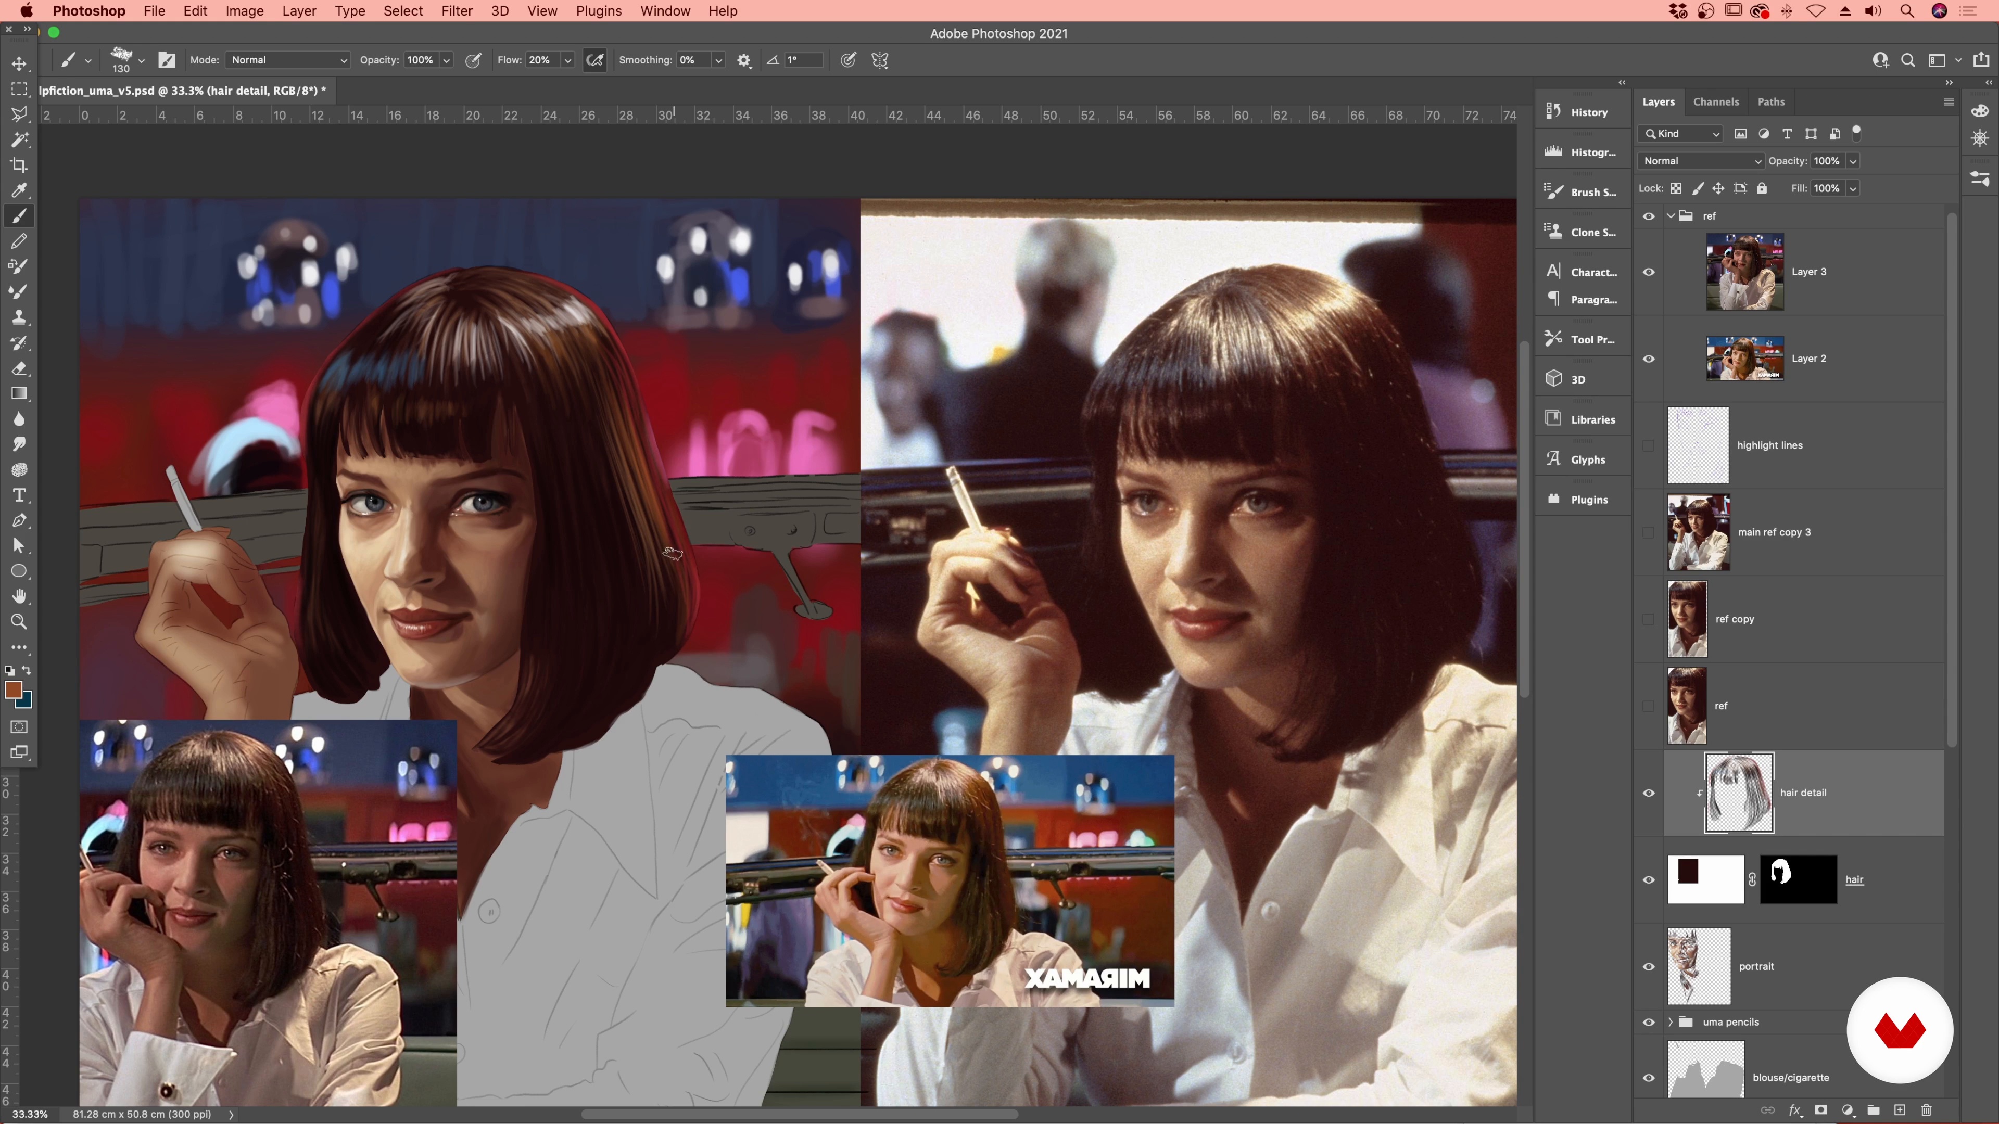Select the Hand tool
Viewport: 1999px width, 1124px height.
pos(19,596)
